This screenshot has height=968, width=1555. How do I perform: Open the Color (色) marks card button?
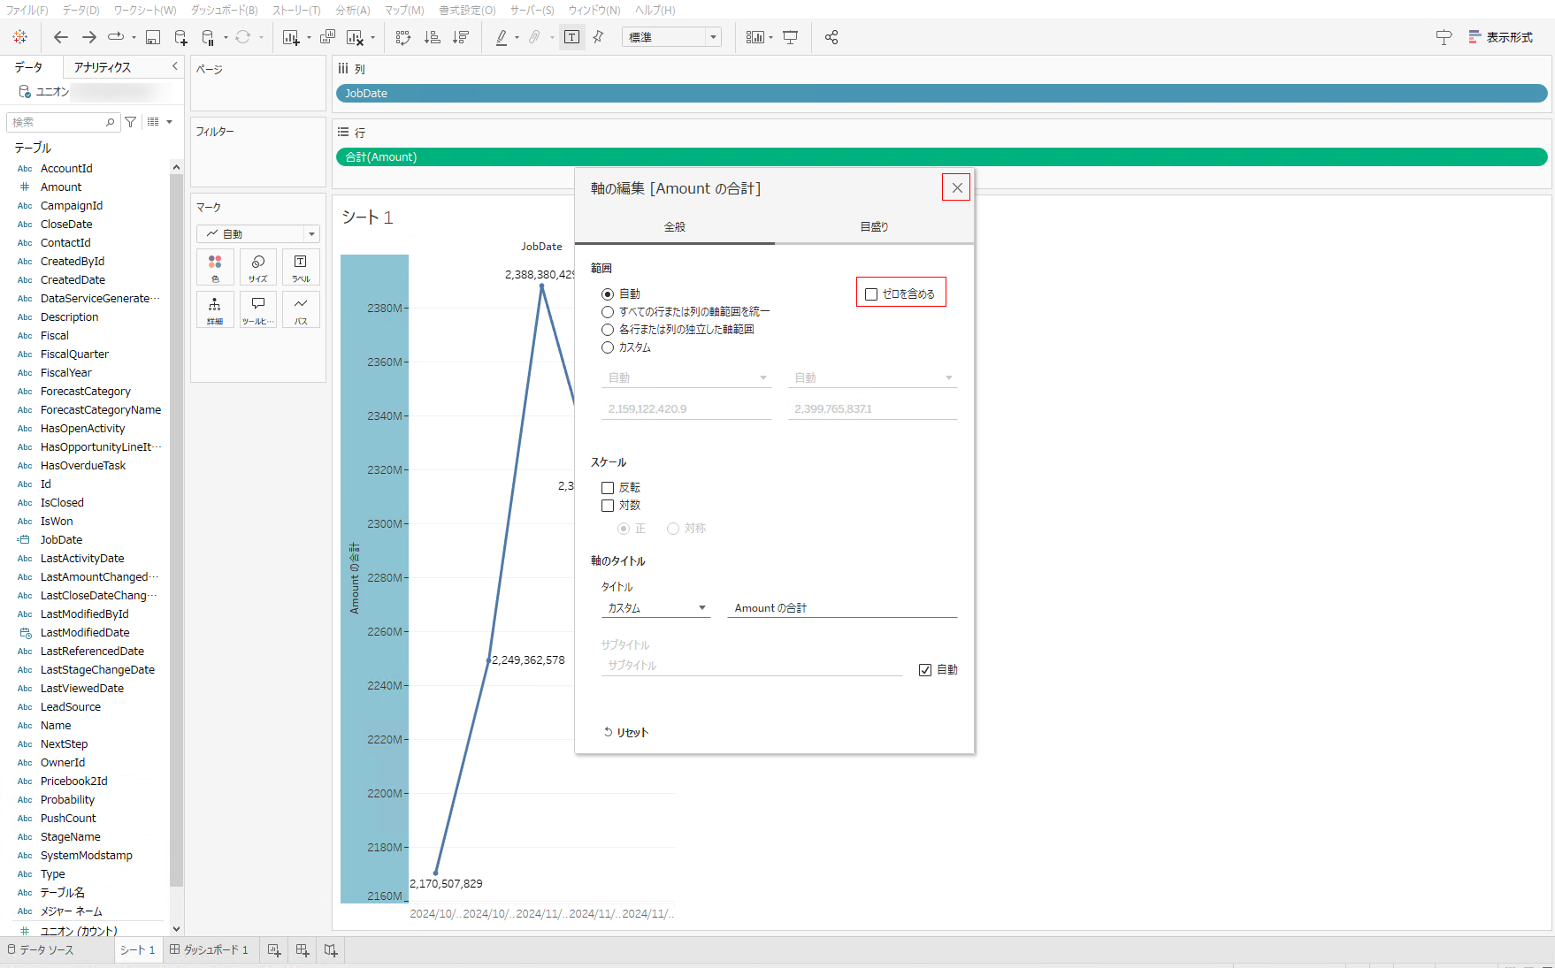215,267
